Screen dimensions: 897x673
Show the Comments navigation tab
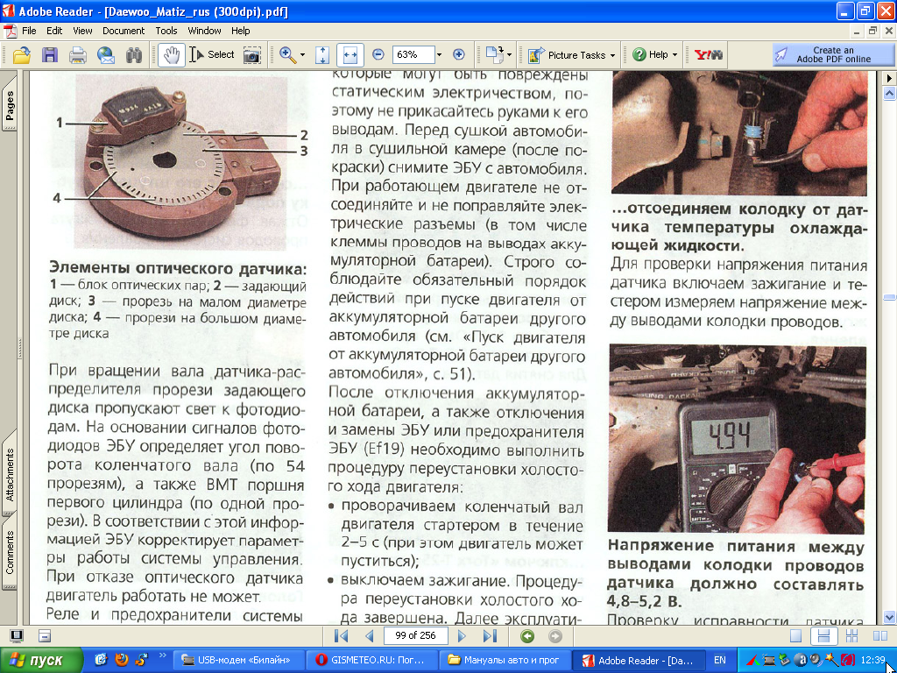pyautogui.click(x=10, y=552)
